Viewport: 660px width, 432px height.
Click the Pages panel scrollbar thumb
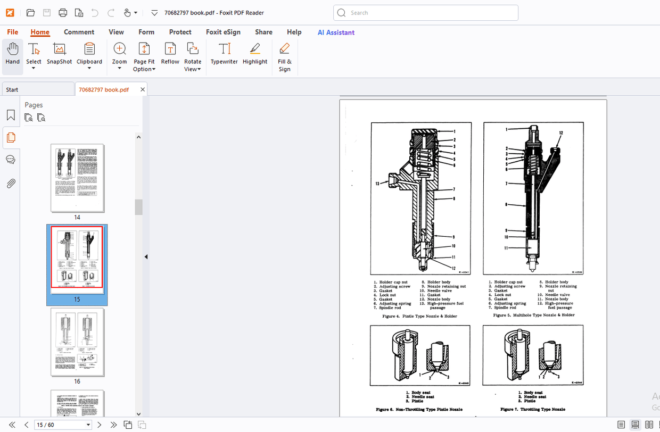click(x=139, y=207)
